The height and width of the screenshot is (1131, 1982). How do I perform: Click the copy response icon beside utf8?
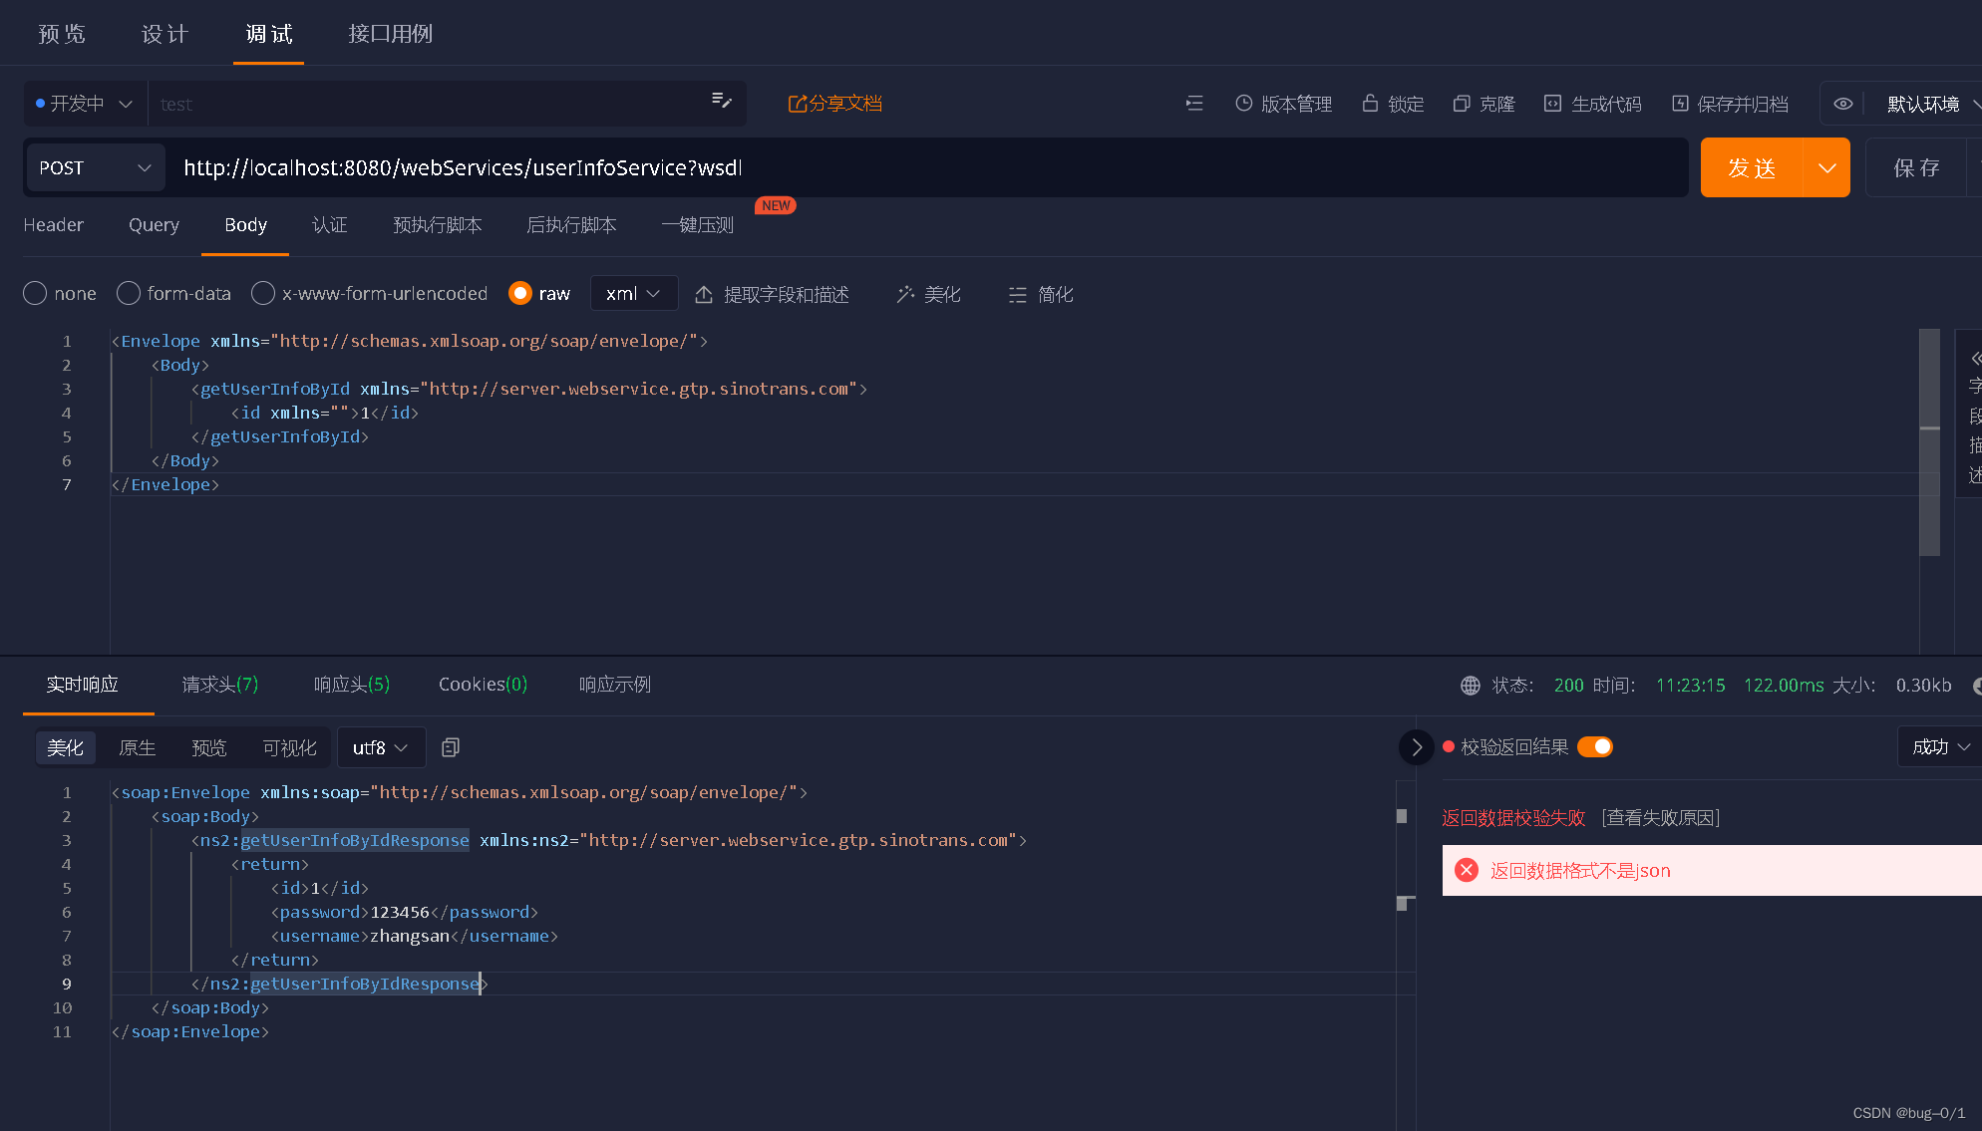pyautogui.click(x=451, y=747)
